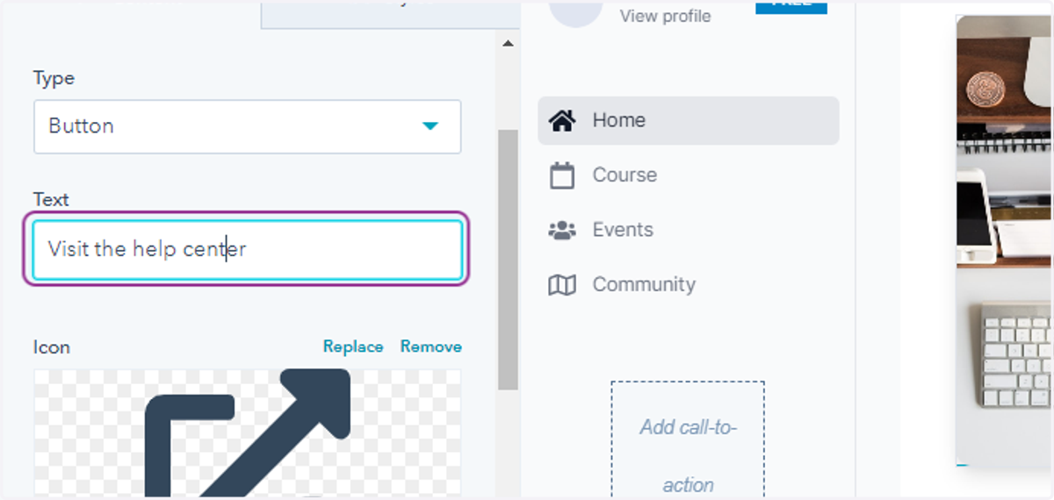Click the Add call-to-action placeholder
This screenshot has width=1054, height=500.
coord(688,440)
